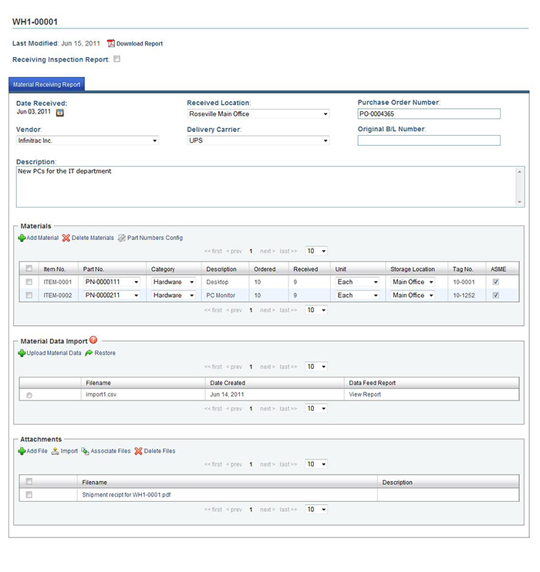Click the Restore link text

pyautogui.click(x=105, y=353)
